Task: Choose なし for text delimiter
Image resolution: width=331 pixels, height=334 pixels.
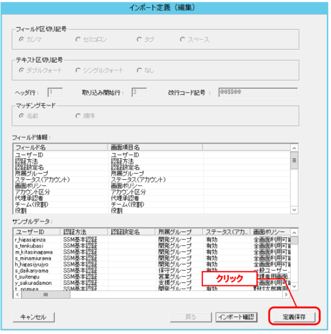Action: coord(139,70)
